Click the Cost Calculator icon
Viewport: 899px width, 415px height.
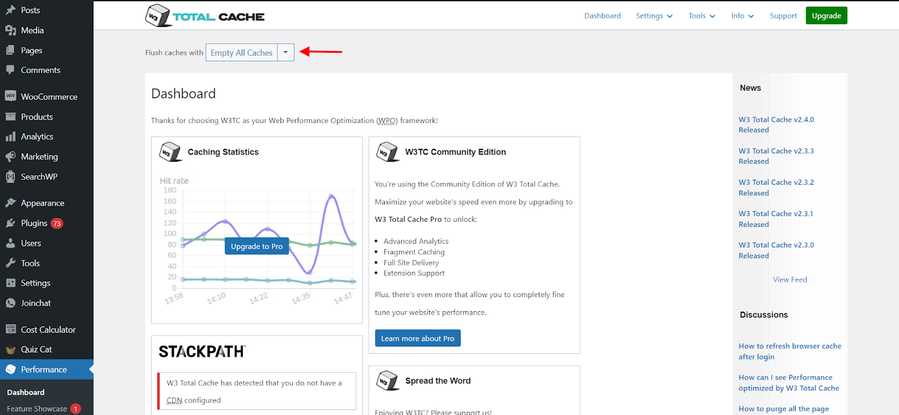[11, 329]
